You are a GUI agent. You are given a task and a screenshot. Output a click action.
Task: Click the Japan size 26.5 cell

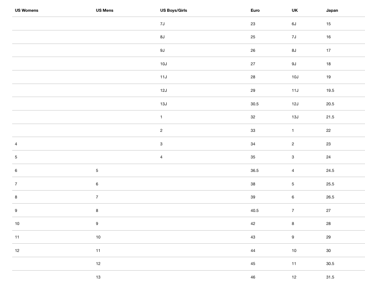330,197
